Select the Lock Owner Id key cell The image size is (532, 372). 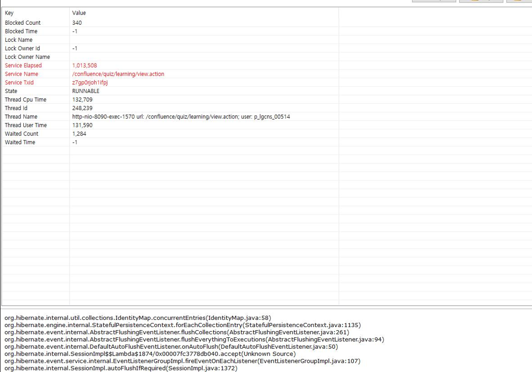(22, 48)
